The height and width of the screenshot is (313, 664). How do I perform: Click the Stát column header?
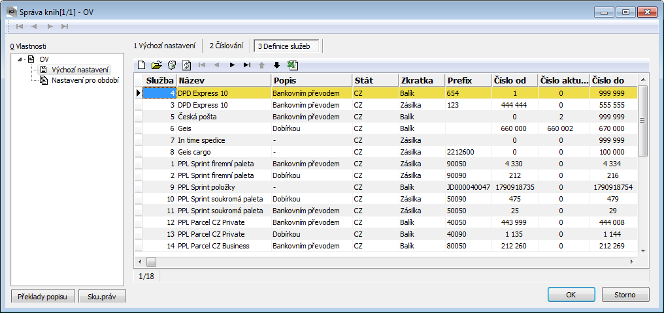(375, 80)
